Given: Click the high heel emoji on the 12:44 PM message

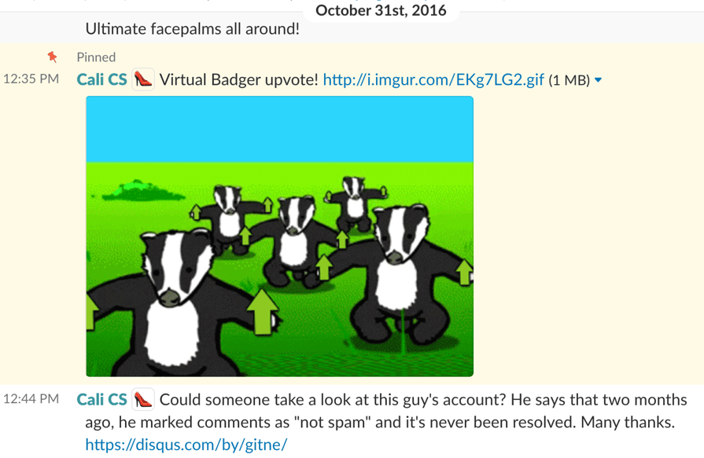Looking at the screenshot, I should pyautogui.click(x=143, y=399).
